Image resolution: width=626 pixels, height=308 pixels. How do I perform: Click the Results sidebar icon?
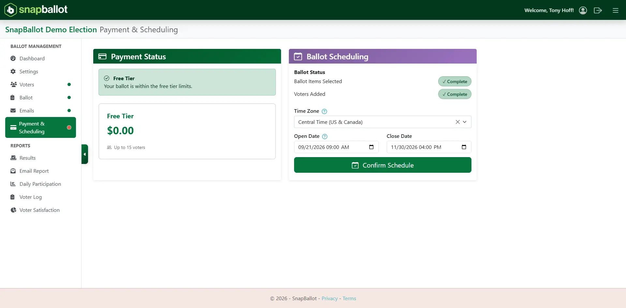[13, 158]
